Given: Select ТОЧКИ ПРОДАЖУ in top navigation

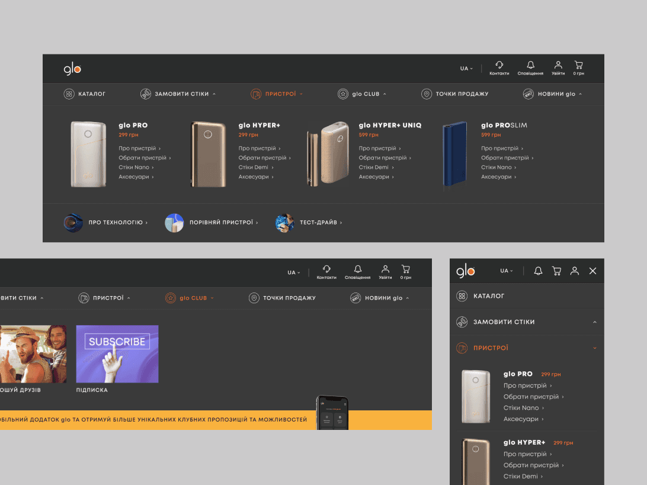Looking at the screenshot, I should pos(462,94).
